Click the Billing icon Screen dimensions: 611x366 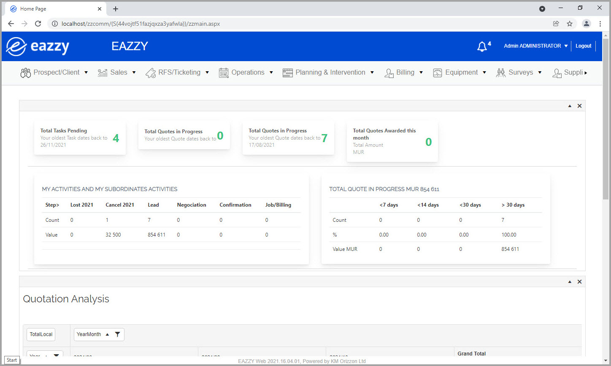pos(389,73)
